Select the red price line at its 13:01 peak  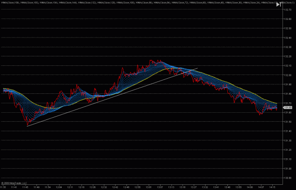pyautogui.click(x=151, y=61)
